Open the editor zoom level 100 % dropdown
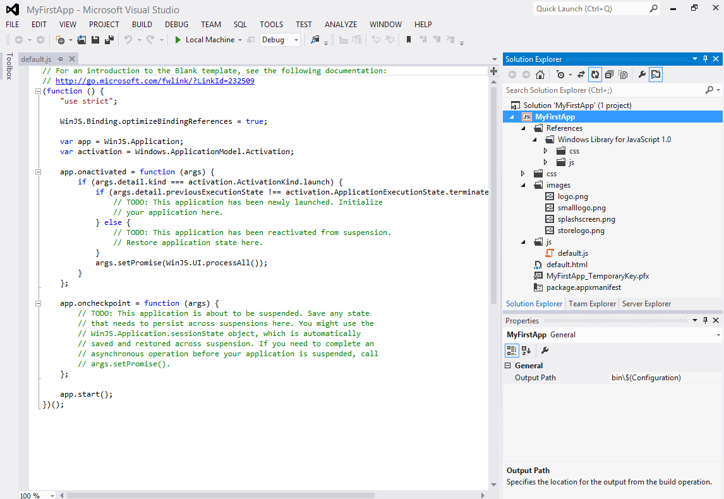 pyautogui.click(x=52, y=495)
